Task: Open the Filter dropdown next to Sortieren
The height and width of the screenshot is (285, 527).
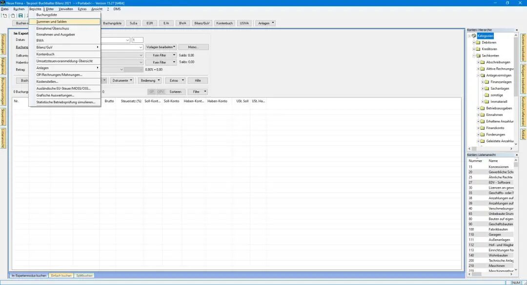Action: pyautogui.click(x=198, y=92)
